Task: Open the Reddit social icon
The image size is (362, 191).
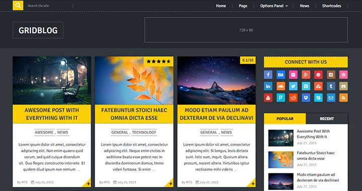Action: click(293, 98)
